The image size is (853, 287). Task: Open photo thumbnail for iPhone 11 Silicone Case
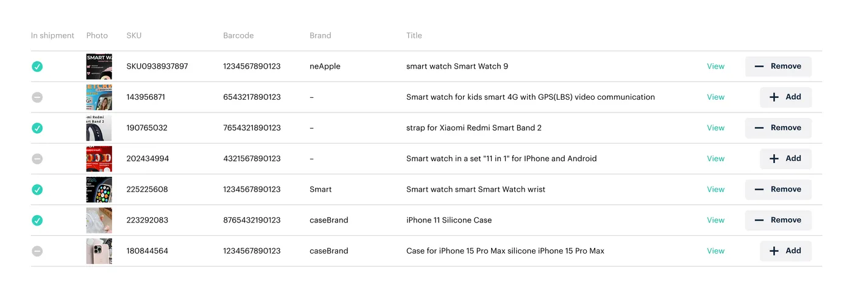(99, 220)
